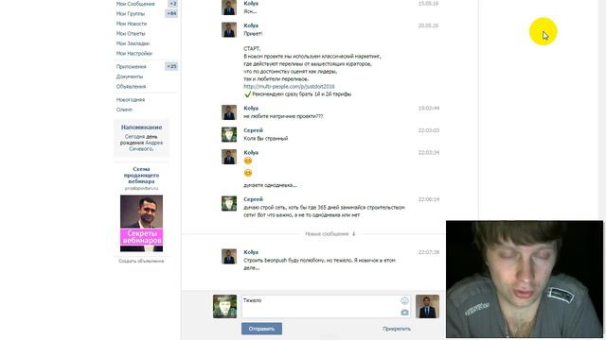The image size is (606, 340).
Task: Select the 22:03:03 message timestamp
Action: 429,130
